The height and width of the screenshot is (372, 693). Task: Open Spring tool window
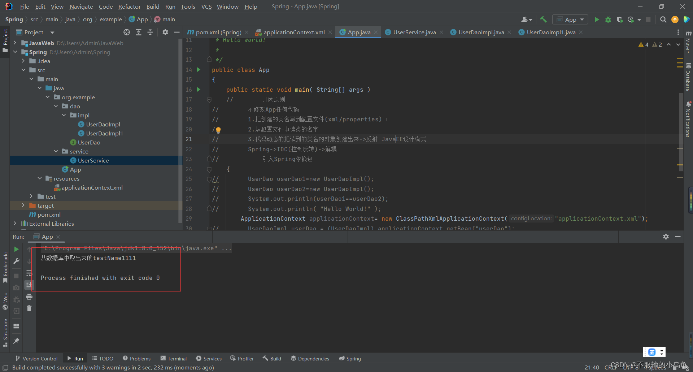pyautogui.click(x=350, y=358)
